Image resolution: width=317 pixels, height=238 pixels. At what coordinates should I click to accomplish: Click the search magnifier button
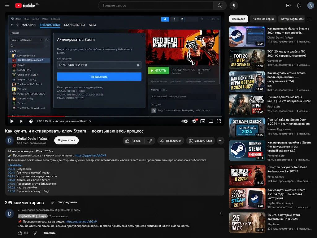[x=220, y=6]
